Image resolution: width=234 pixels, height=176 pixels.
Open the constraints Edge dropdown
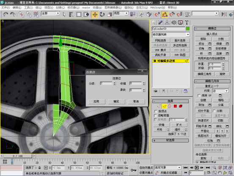click(x=220, y=91)
